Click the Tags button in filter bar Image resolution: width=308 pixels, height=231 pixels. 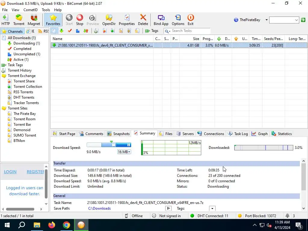152,31
